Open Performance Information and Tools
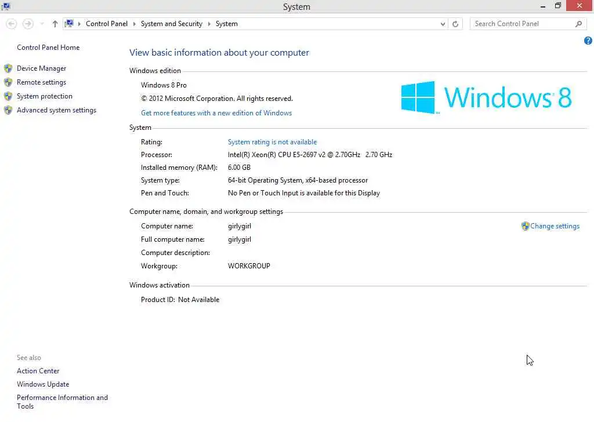The width and height of the screenshot is (594, 422). (x=62, y=402)
